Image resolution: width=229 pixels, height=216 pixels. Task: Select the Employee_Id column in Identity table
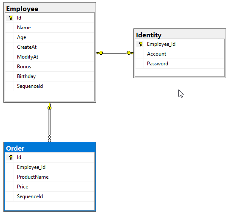180,44
